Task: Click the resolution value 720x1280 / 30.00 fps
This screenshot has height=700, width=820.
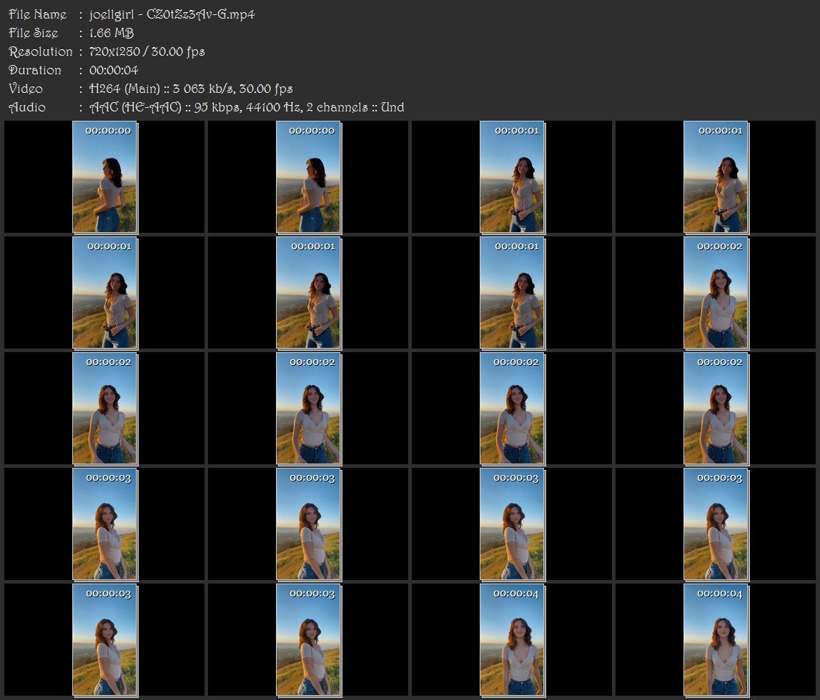Action: pyautogui.click(x=147, y=51)
